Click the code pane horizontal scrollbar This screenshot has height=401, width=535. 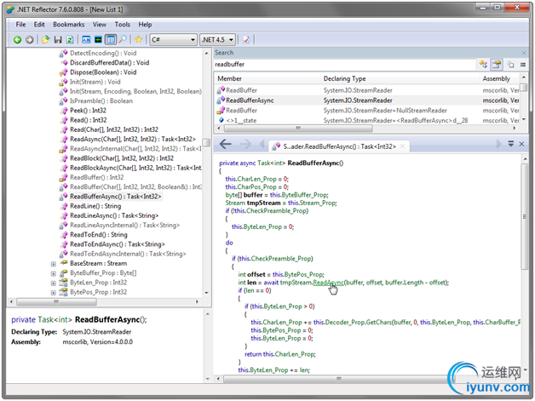[x=339, y=379]
